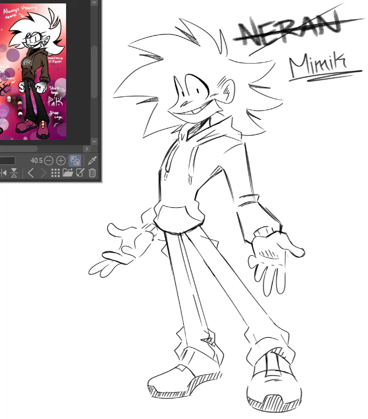Click the edit note icon in Sub View

tap(80, 173)
